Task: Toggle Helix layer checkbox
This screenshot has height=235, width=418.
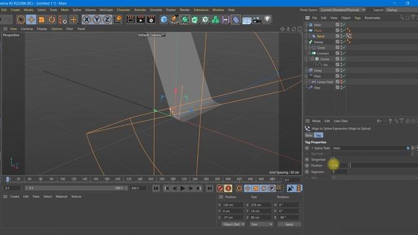Action: point(337,25)
